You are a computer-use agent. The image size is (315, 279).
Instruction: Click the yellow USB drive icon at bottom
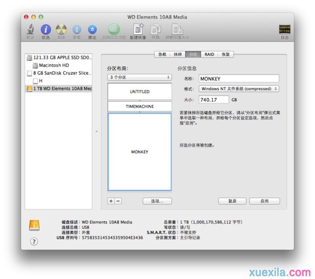34,225
